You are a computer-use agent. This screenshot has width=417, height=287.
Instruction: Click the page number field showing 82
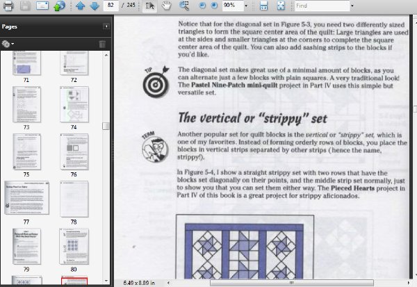click(111, 6)
